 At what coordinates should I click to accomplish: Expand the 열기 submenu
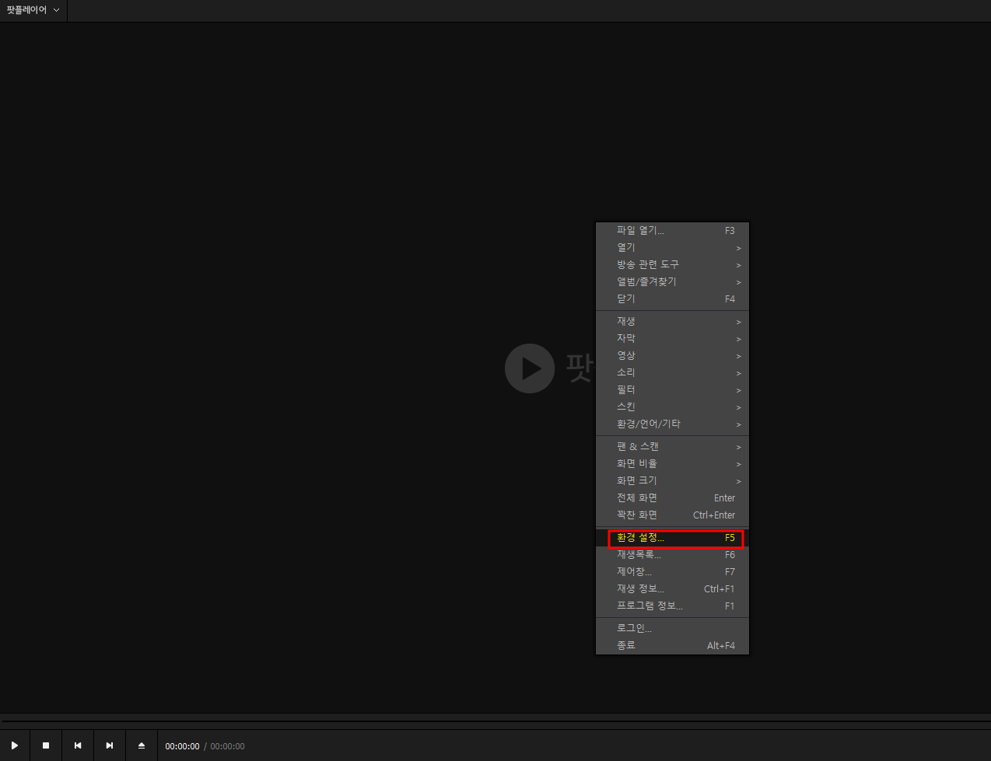click(x=672, y=248)
